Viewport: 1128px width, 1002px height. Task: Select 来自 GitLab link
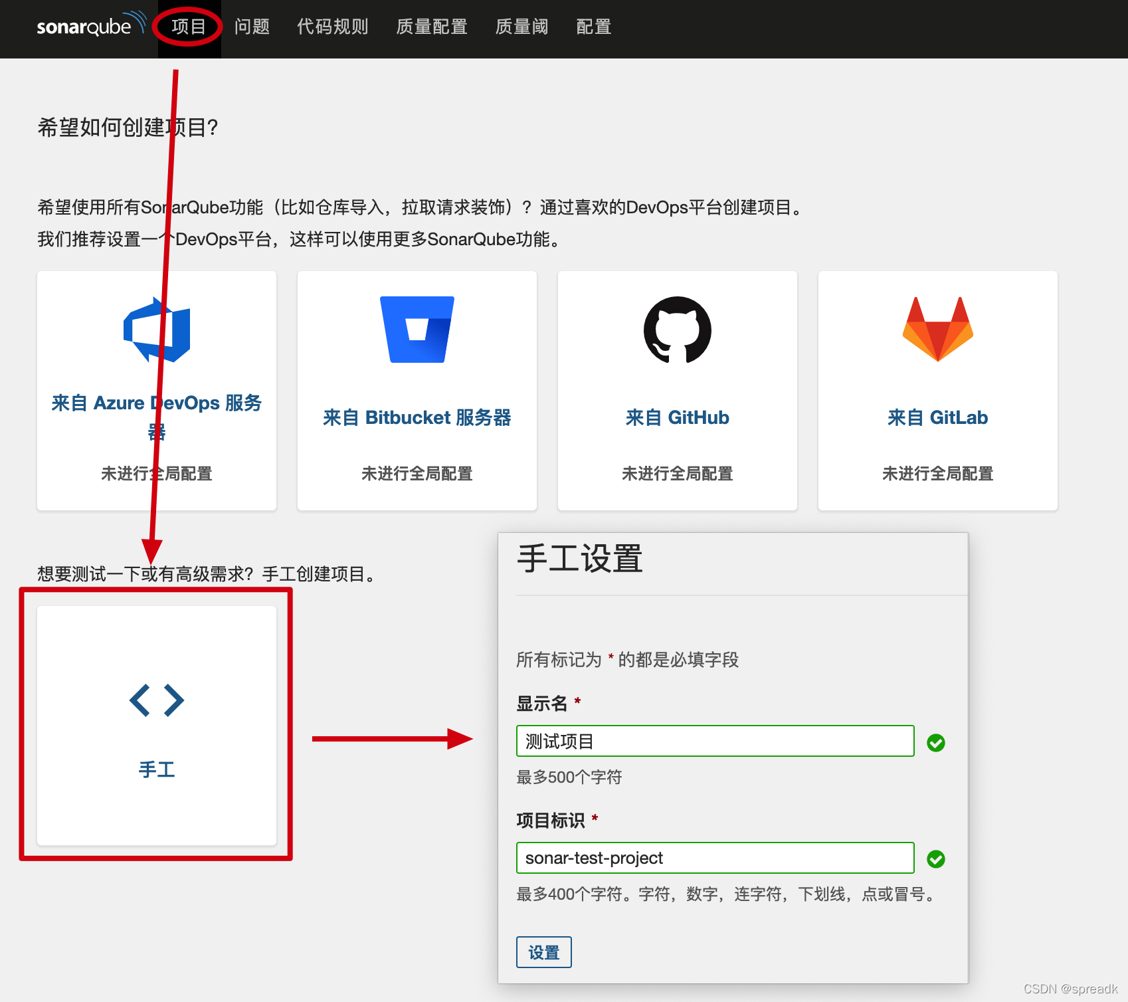click(938, 417)
